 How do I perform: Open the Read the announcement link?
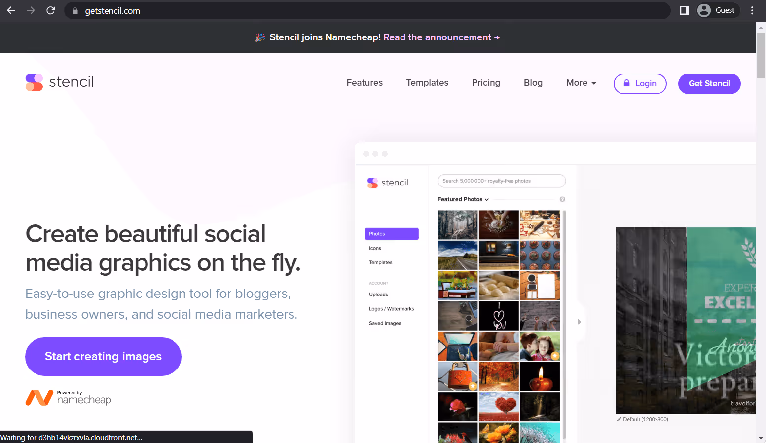441,37
